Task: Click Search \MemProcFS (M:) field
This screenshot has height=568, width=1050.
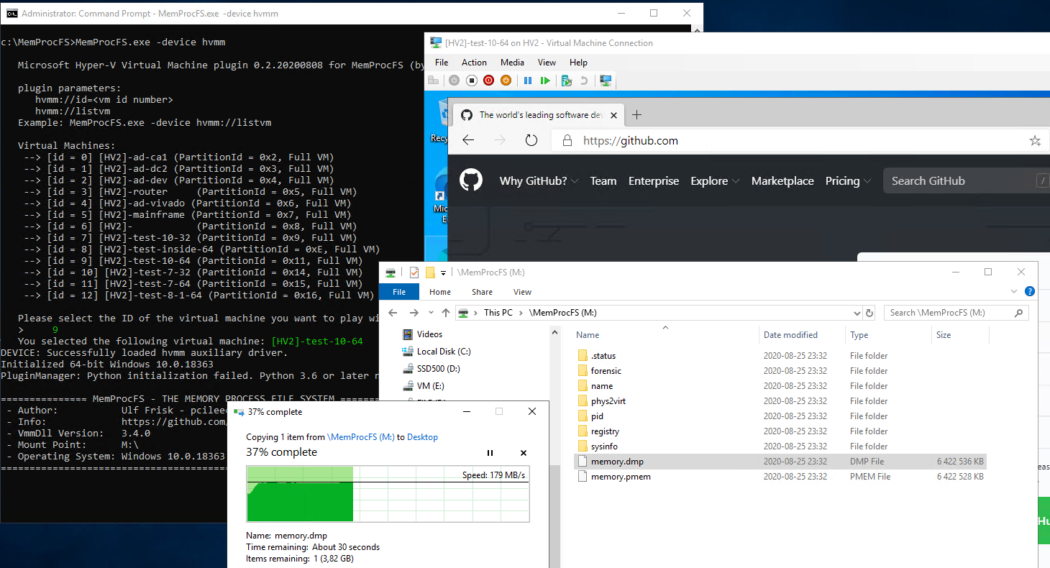Action: point(956,313)
